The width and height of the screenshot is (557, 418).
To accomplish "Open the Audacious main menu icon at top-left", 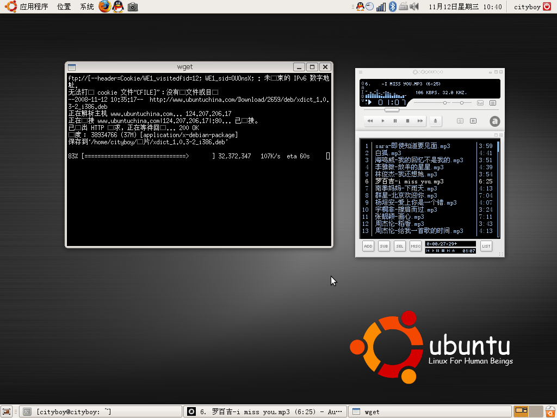I will 361,72.
